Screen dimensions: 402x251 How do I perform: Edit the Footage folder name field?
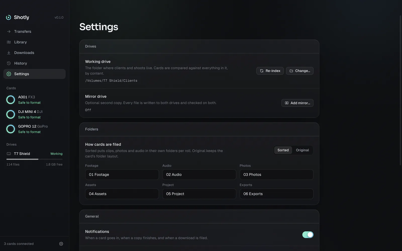[122, 175]
